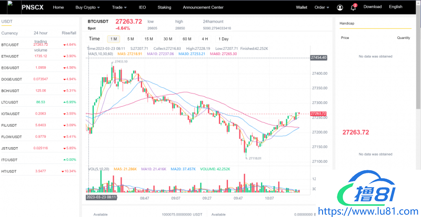Select the 1 Day chart interval
The height and width of the screenshot is (217, 421).
click(224, 39)
